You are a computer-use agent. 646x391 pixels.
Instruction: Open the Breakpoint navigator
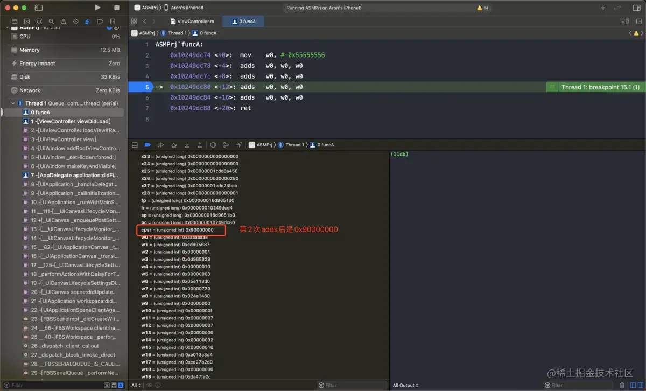pyautogui.click(x=100, y=22)
